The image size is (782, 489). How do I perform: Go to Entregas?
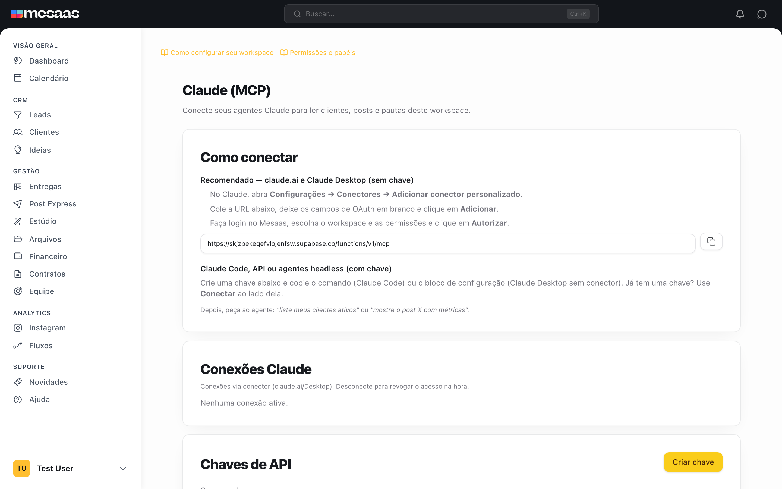pyautogui.click(x=45, y=187)
